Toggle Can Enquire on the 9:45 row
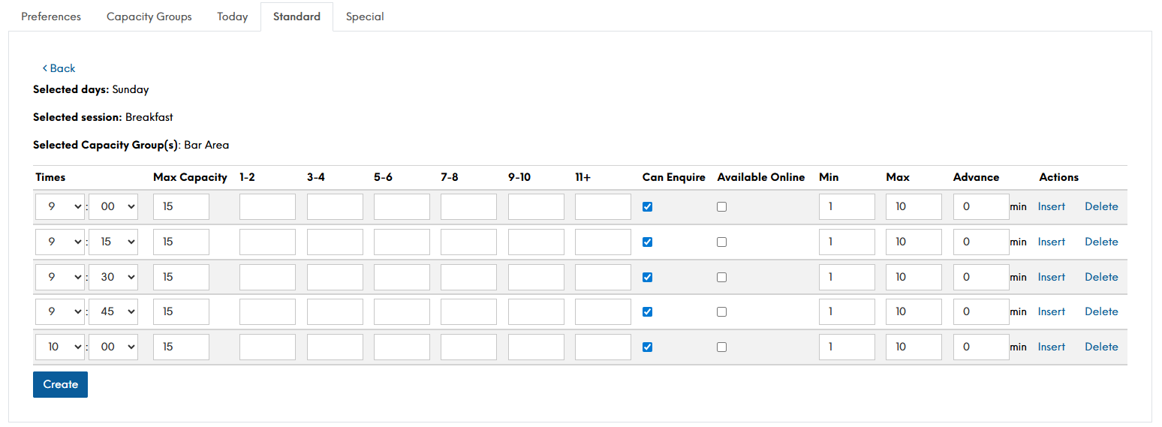This screenshot has height=427, width=1162. pyautogui.click(x=648, y=312)
